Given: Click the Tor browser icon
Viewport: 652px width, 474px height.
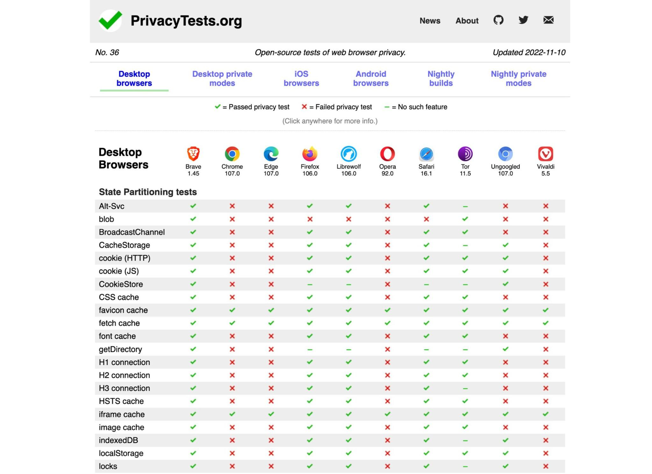Looking at the screenshot, I should click(x=465, y=154).
